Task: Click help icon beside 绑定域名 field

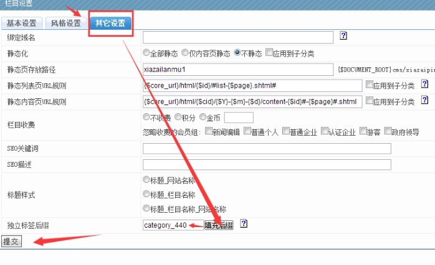Action: coord(343,36)
